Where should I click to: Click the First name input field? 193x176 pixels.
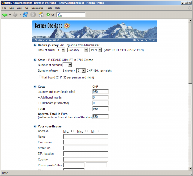86,142
